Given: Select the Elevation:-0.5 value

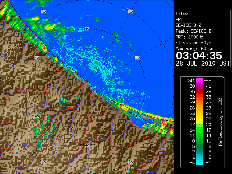Looking at the screenshot, I should click(x=193, y=43).
